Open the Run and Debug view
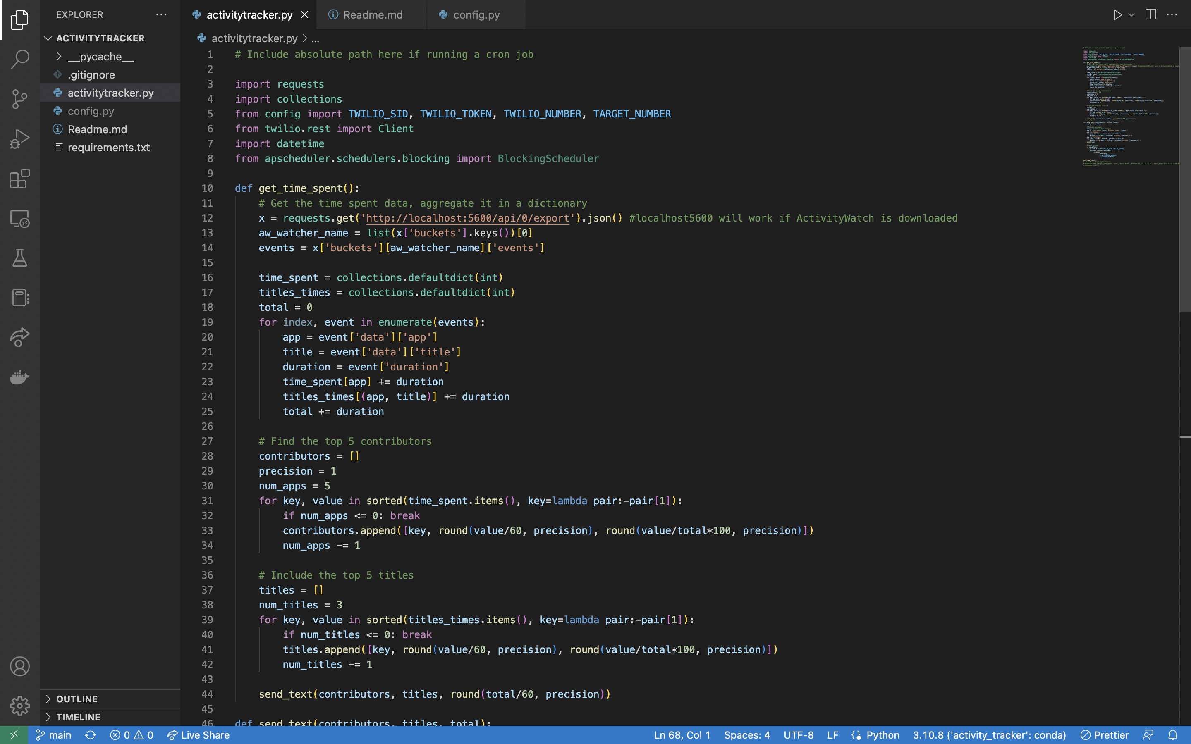Viewport: 1191px width, 744px height. point(20,139)
